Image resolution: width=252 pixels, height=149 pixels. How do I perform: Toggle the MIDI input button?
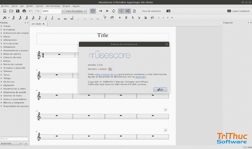[x=93, y=11]
